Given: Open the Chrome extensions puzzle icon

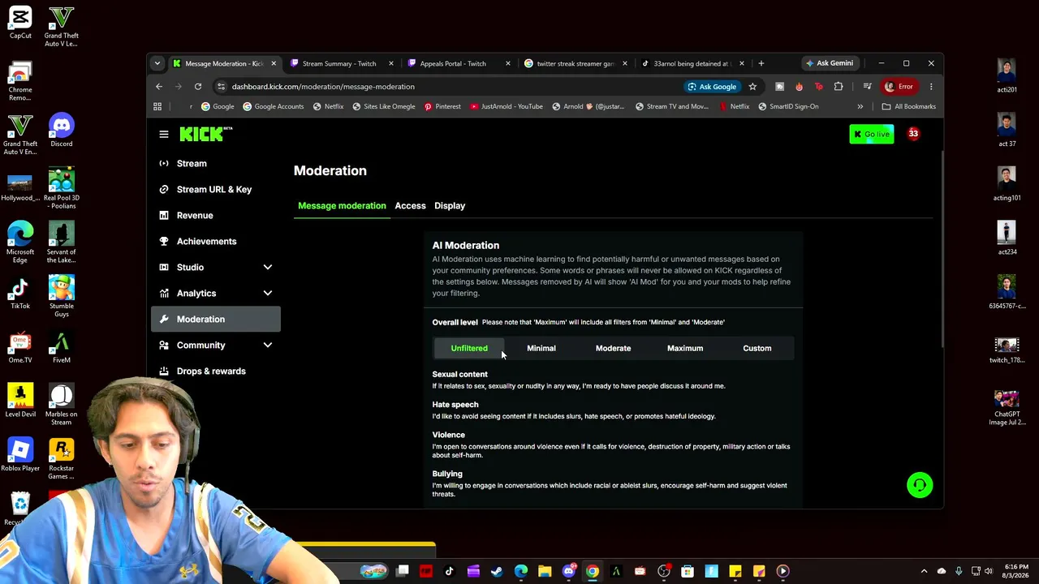Looking at the screenshot, I should point(839,87).
